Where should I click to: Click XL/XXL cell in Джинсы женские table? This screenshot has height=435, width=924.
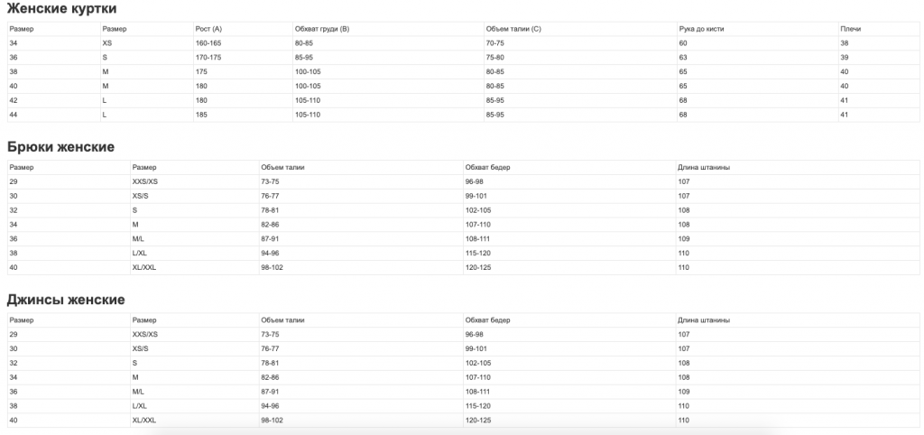click(144, 421)
